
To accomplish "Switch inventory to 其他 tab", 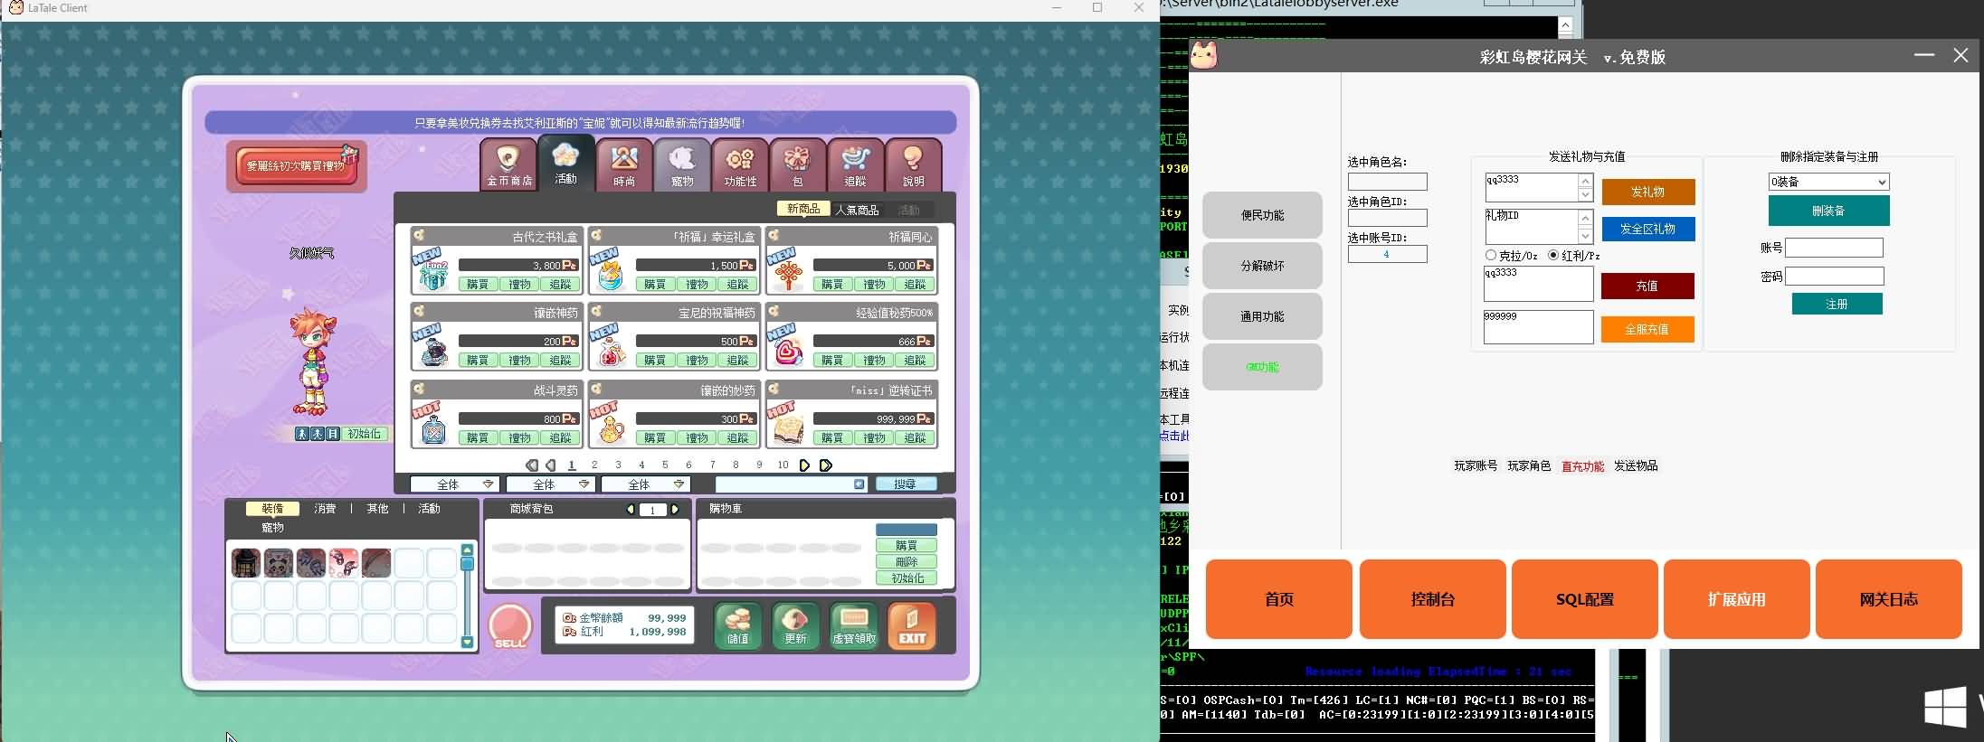I will [377, 509].
